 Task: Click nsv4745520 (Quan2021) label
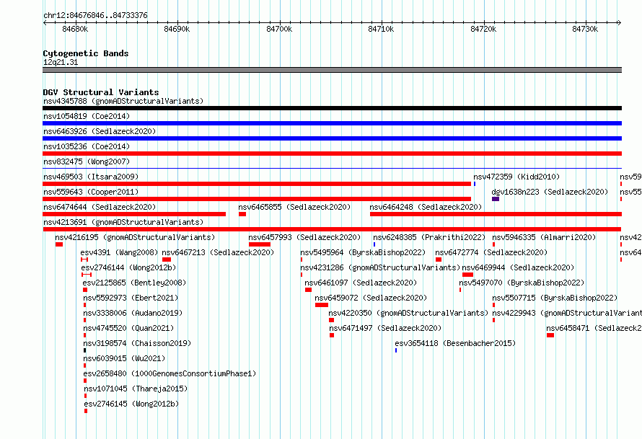pos(128,328)
